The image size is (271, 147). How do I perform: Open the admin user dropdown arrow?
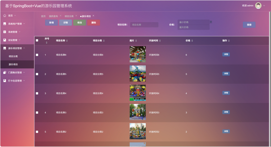pyautogui.click(x=264, y=6)
